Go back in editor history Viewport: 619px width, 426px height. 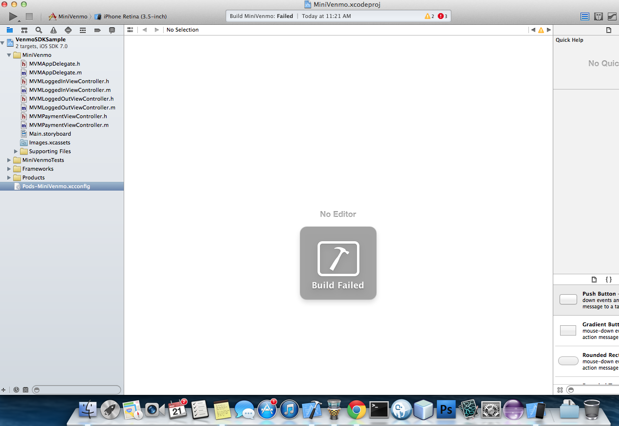click(145, 30)
